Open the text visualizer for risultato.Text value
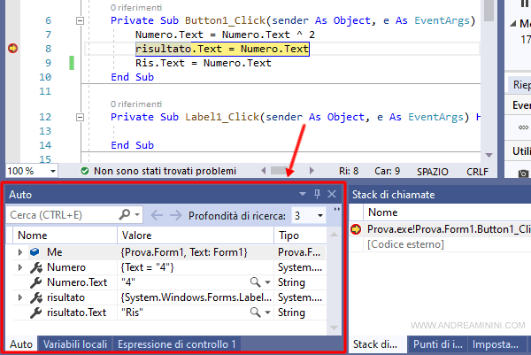 (255, 313)
